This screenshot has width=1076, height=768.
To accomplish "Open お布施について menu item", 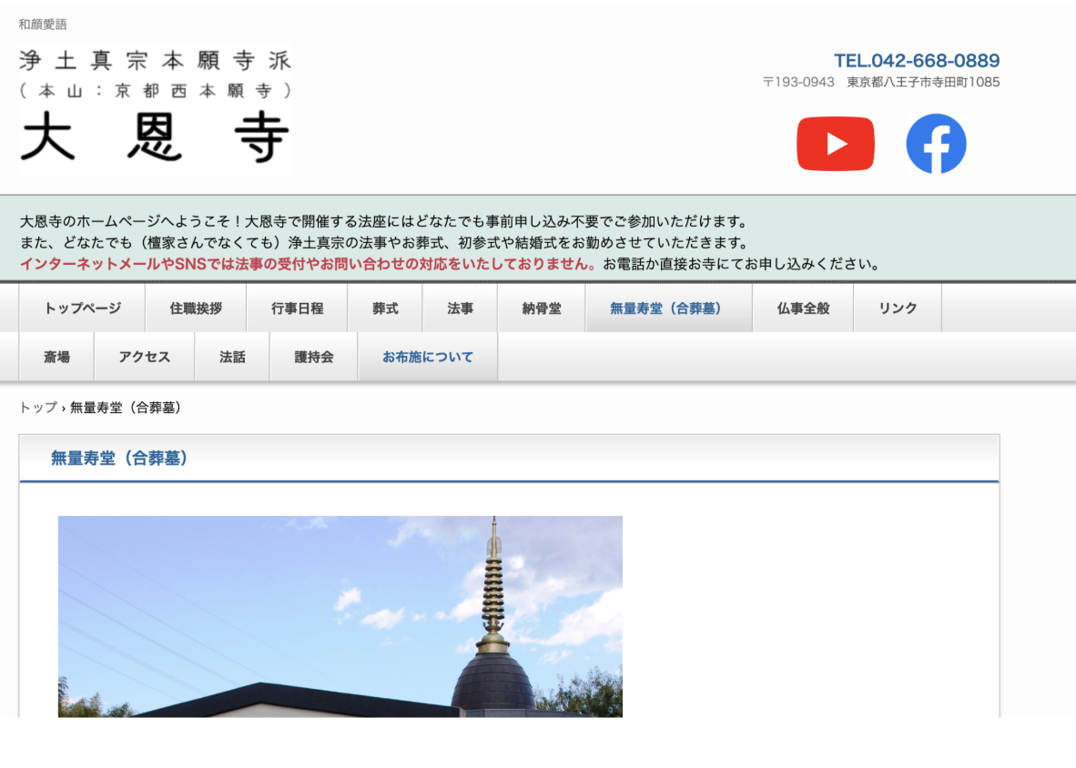I will pos(428,358).
